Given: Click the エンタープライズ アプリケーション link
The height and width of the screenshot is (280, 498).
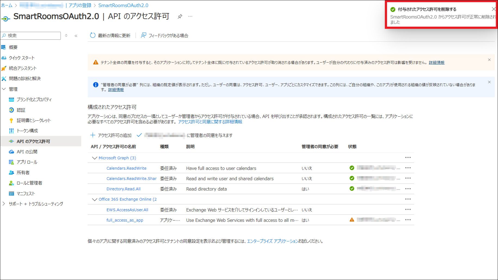Looking at the screenshot, I should tap(272, 241).
